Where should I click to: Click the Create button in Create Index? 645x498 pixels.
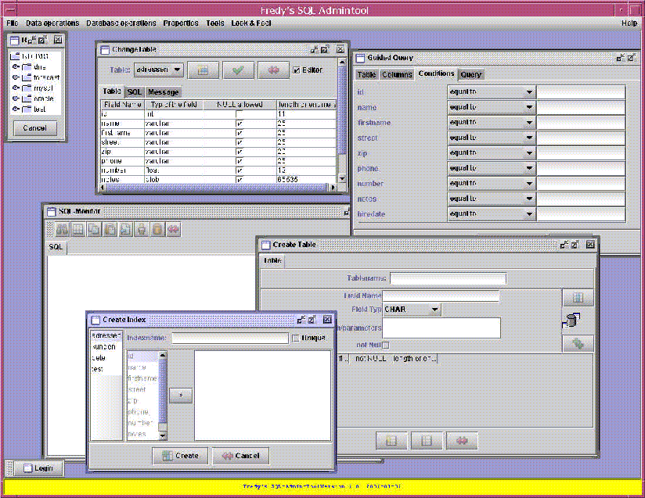pyautogui.click(x=180, y=456)
